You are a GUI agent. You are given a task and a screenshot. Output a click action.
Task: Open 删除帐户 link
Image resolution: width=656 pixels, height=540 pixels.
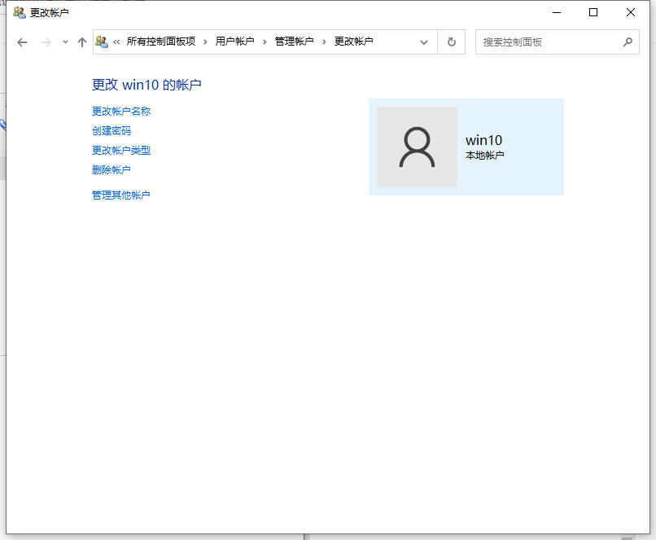click(x=110, y=169)
